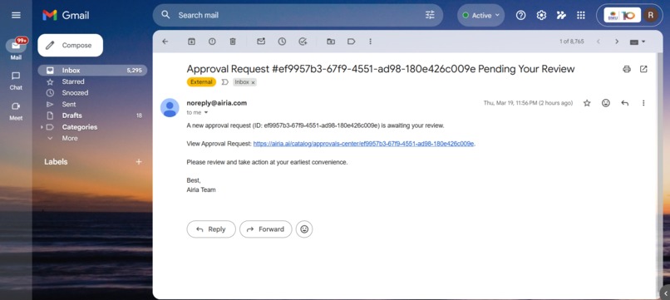Archive this email
This screenshot has height=300, width=670.
[x=191, y=42]
